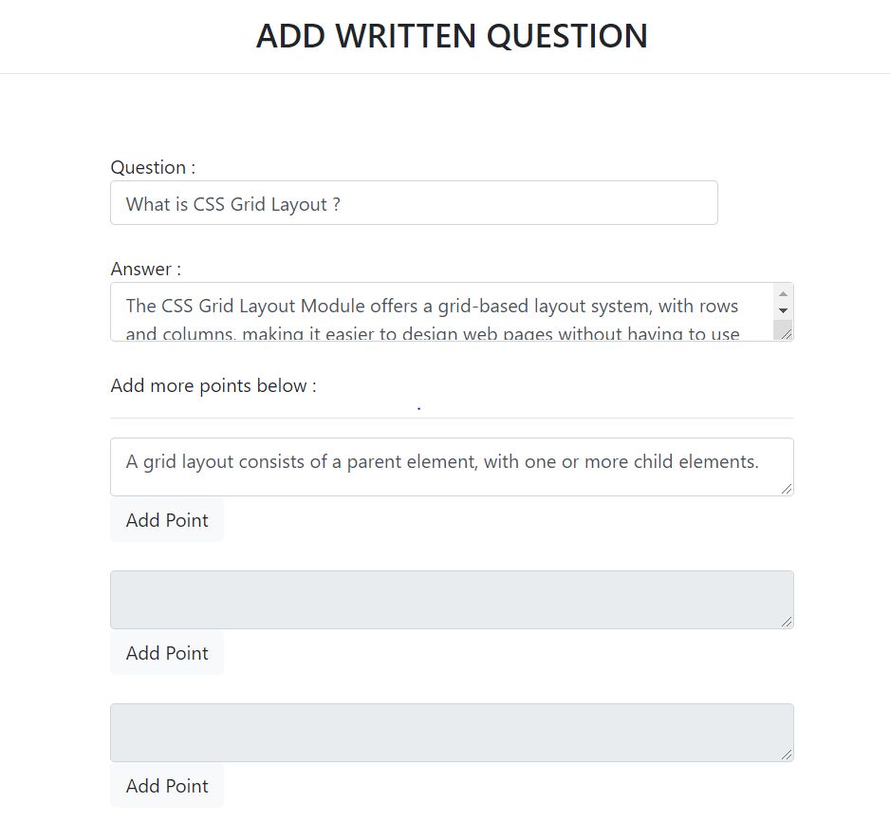Click the 'Add more points below :' label
Viewport: 890px width, 821px height.
pyautogui.click(x=213, y=386)
